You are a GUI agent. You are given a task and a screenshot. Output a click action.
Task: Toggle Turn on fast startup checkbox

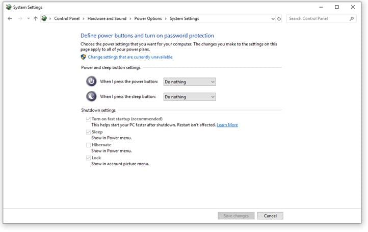tap(88, 119)
